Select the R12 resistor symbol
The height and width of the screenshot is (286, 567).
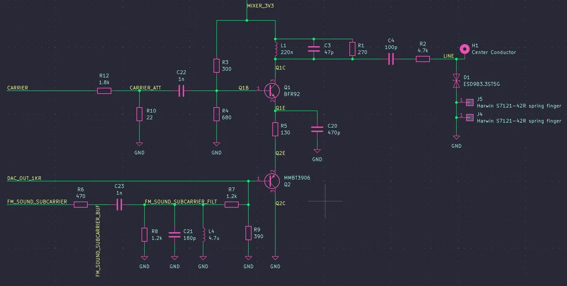click(x=104, y=91)
